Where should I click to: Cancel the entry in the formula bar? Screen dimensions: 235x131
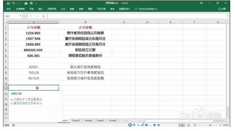tap(31, 16)
